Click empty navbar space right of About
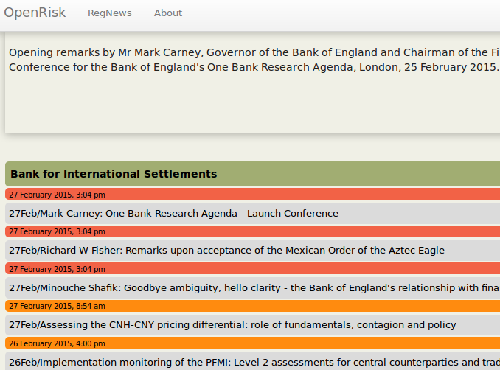The height and width of the screenshot is (370, 500). (x=332, y=13)
